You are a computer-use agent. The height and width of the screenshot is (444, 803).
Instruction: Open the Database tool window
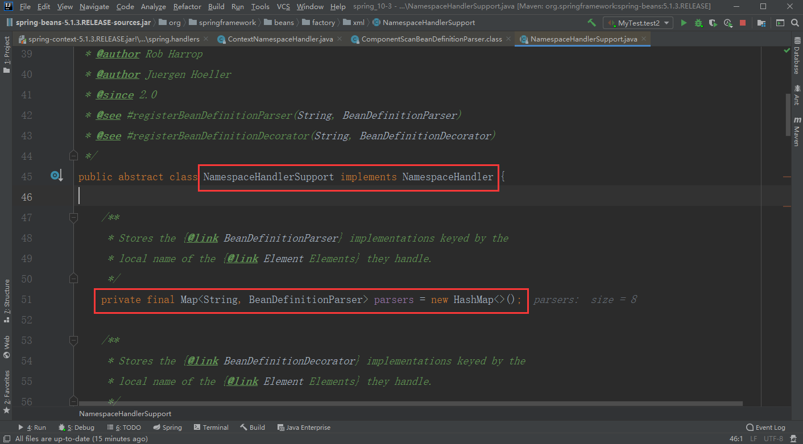tap(796, 57)
